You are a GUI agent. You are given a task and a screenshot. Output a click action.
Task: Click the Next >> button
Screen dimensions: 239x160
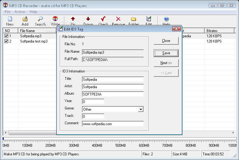(x=166, y=63)
